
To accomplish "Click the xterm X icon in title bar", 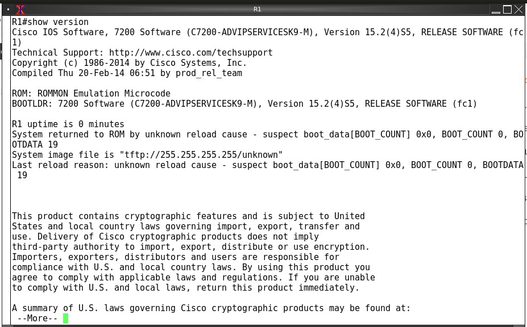I will tap(20, 10).
